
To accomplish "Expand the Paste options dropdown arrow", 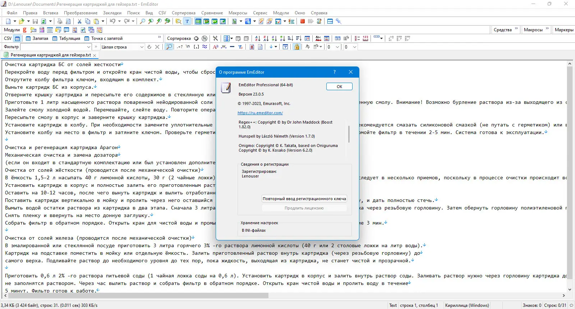I will coord(102,21).
